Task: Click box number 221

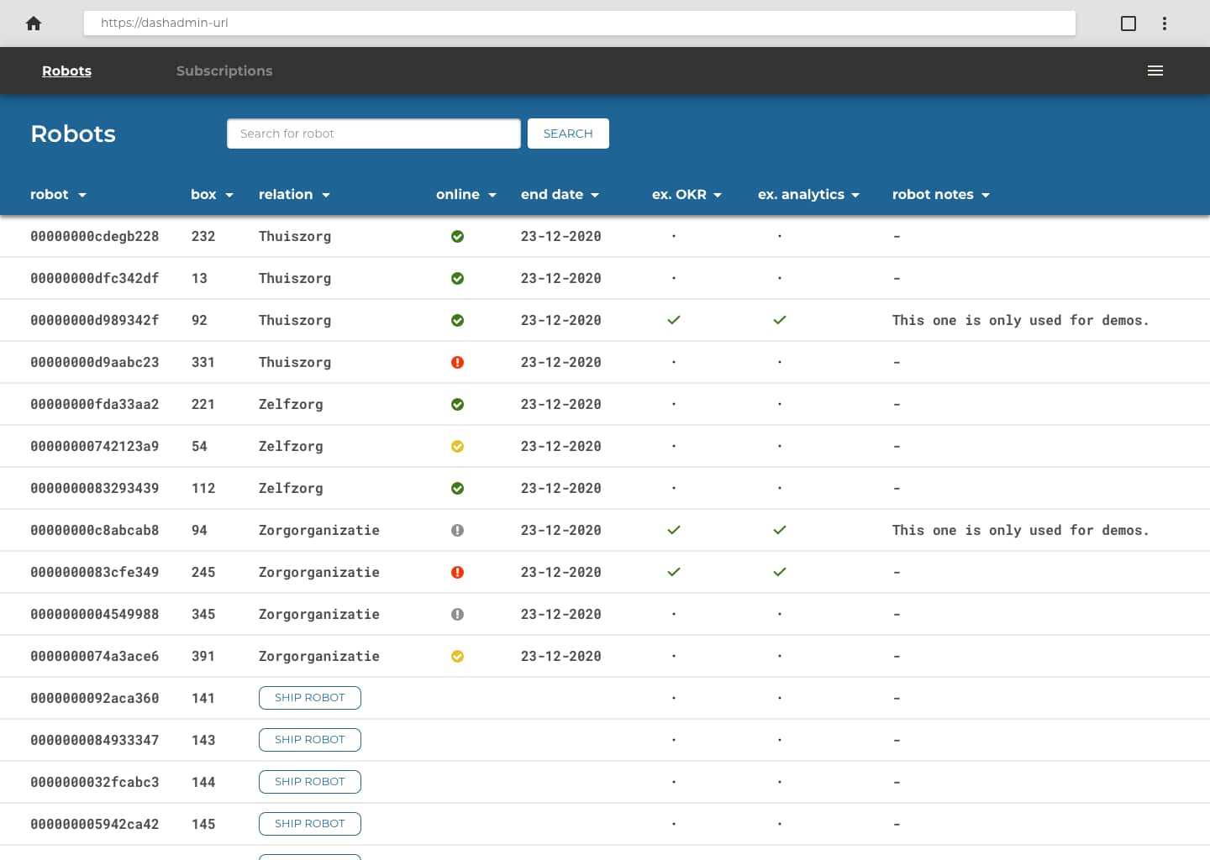Action: 203,404
